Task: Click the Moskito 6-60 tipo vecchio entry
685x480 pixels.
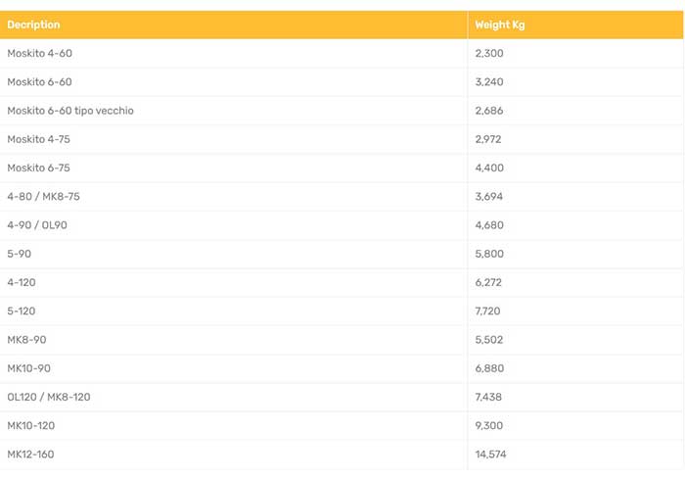Action: (x=70, y=111)
